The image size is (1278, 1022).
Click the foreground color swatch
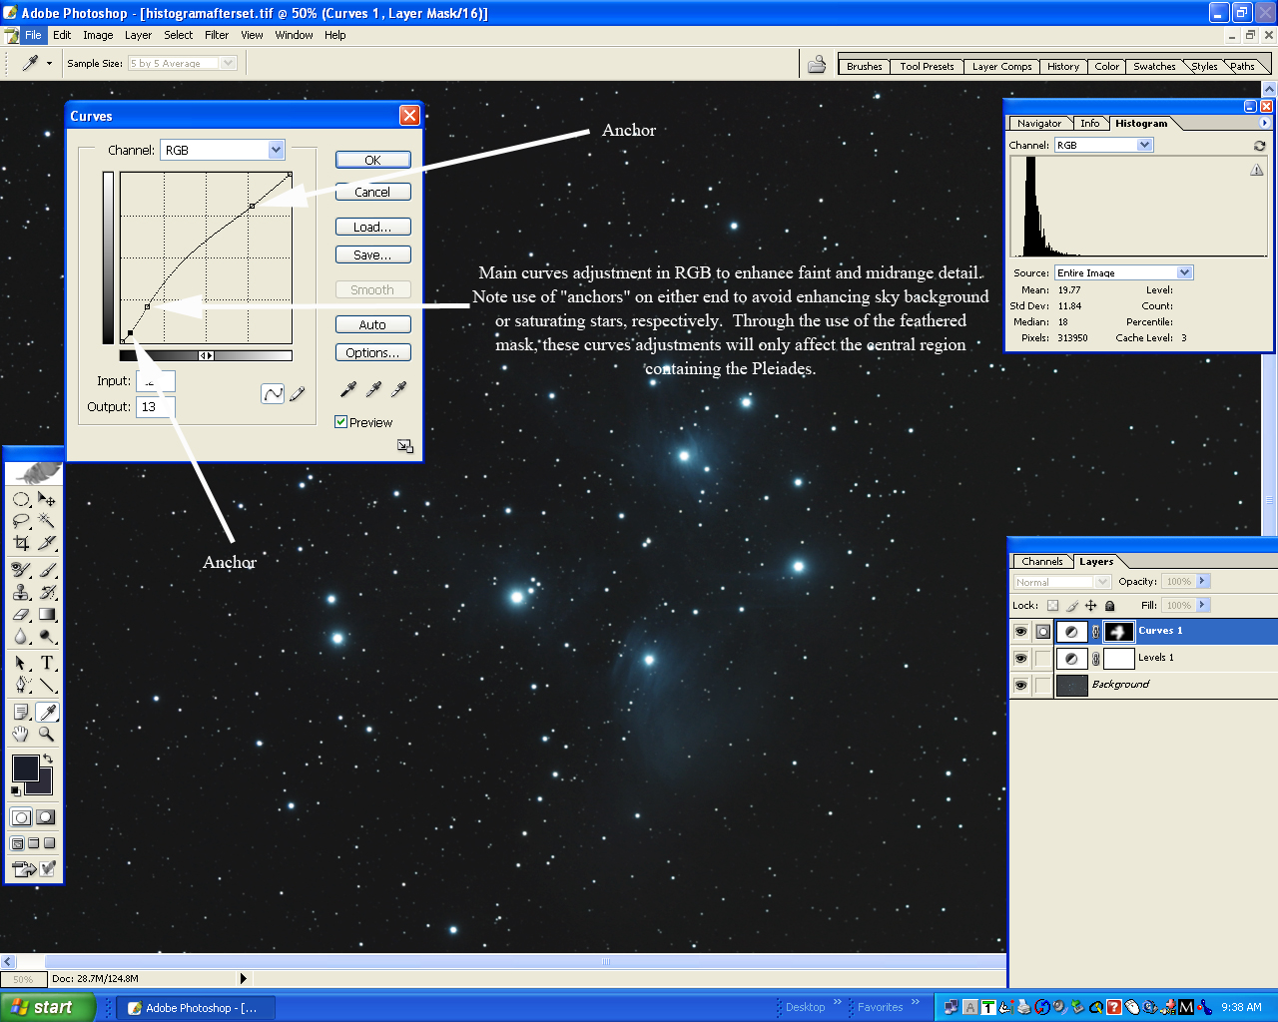tap(24, 767)
